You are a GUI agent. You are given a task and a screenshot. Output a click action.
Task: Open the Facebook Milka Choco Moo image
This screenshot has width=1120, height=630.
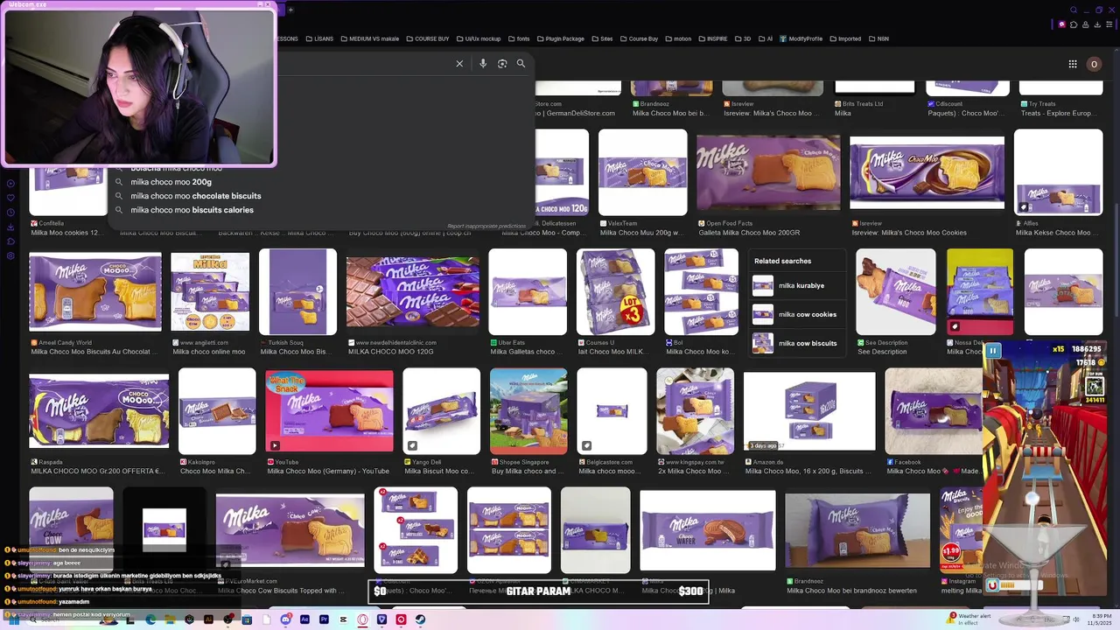click(933, 411)
